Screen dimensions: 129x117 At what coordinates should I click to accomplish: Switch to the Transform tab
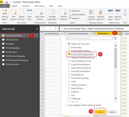[x=26, y=6]
